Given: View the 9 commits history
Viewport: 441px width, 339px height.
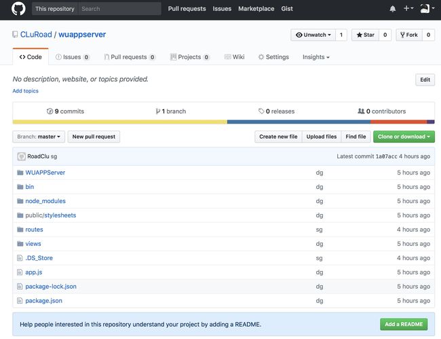Looking at the screenshot, I should [65, 111].
